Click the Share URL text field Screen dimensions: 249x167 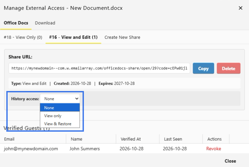[x=99, y=68]
